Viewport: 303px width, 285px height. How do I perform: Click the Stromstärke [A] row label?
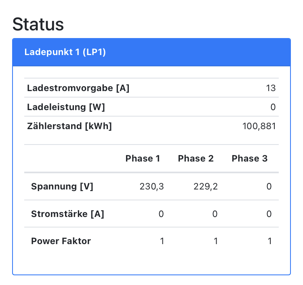(67, 214)
